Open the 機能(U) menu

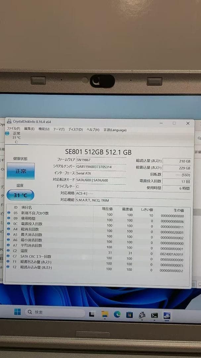point(44,129)
